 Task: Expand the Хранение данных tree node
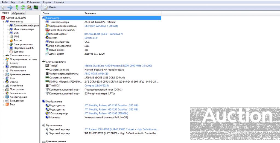[x=3, y=74]
